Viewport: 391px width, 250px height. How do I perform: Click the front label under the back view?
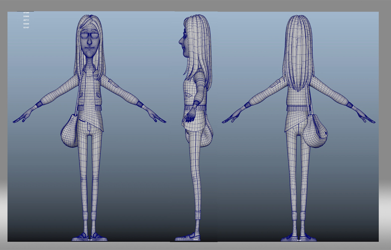tap(299, 240)
